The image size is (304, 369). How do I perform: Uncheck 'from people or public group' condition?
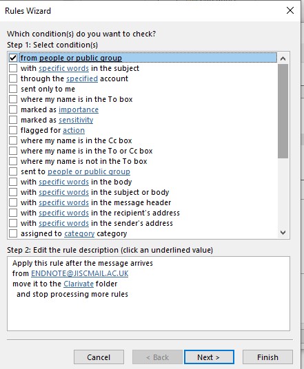point(13,58)
